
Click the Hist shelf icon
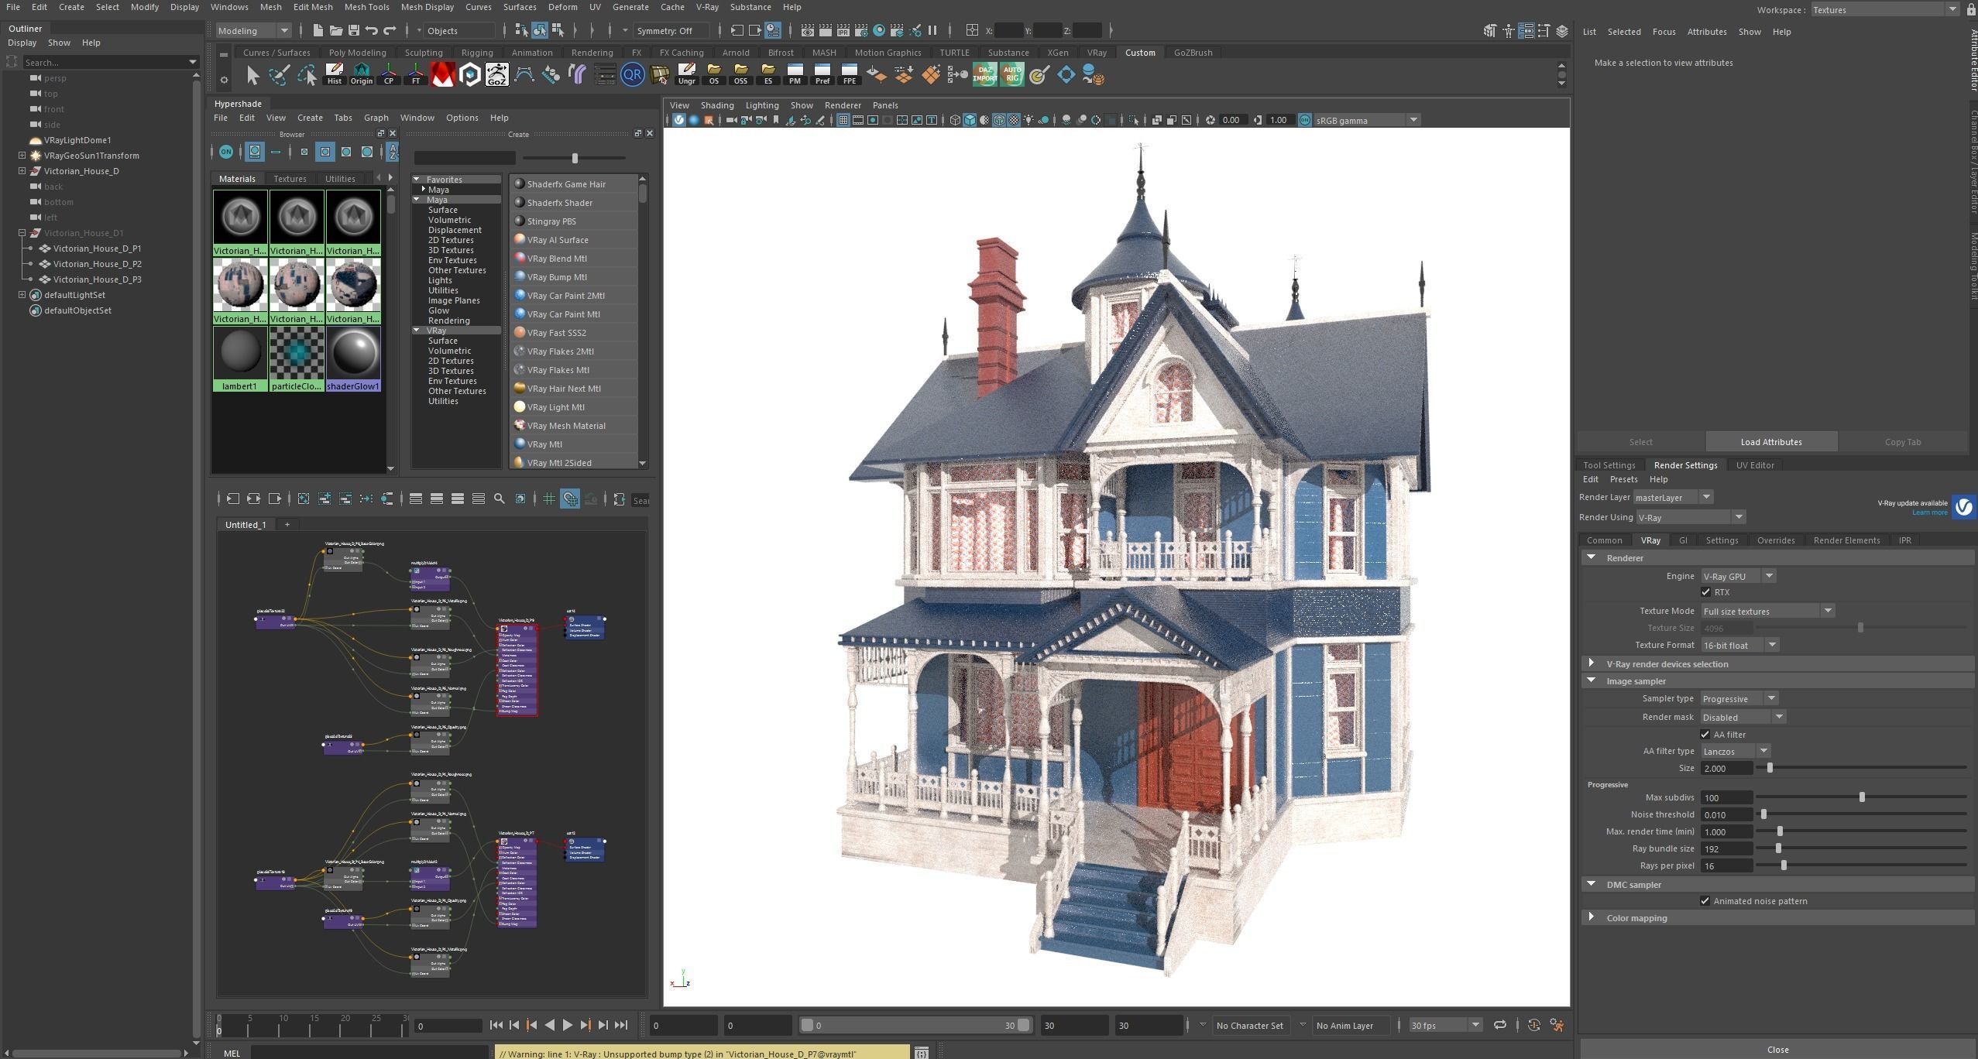click(334, 74)
